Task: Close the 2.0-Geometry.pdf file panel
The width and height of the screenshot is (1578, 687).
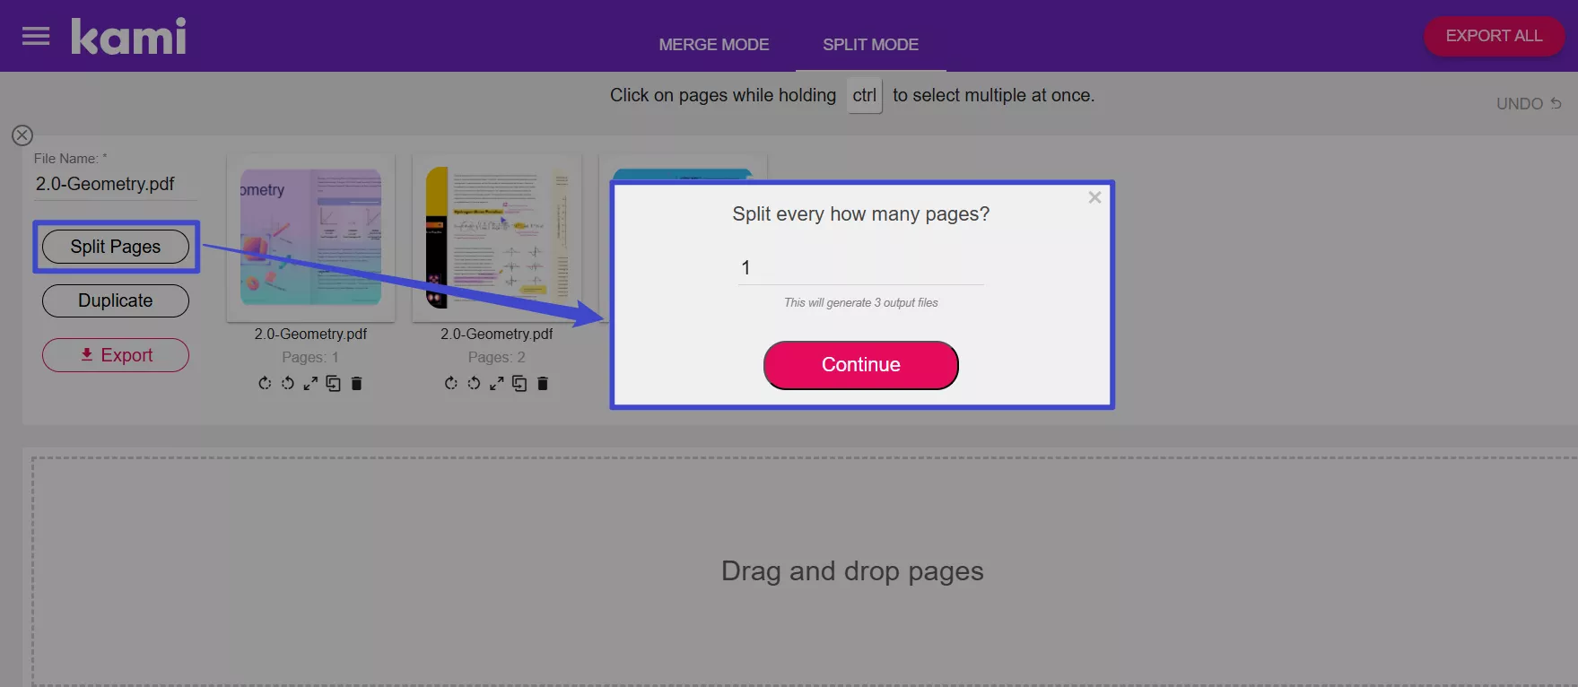Action: pos(22,135)
